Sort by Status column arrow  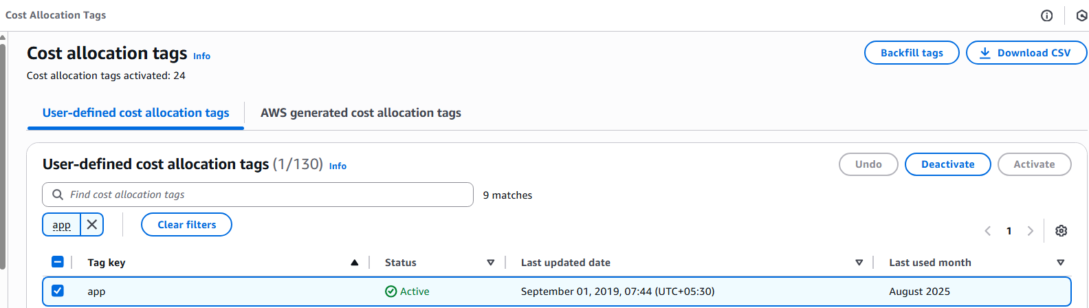490,263
